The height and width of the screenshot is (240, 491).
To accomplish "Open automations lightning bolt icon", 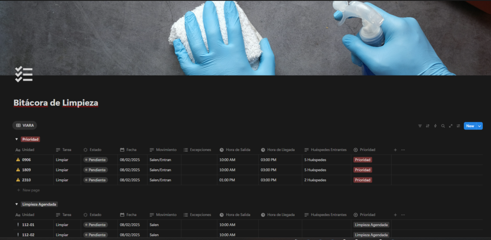I will point(435,126).
